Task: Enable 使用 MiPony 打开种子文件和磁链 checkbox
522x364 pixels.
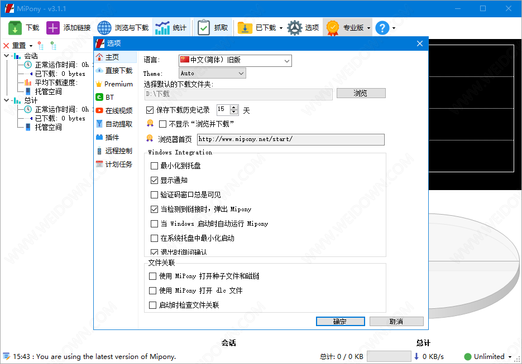Action: 152,276
